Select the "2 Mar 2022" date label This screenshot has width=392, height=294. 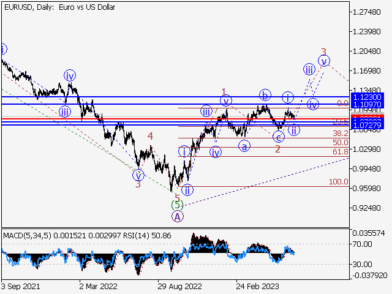pos(98,287)
